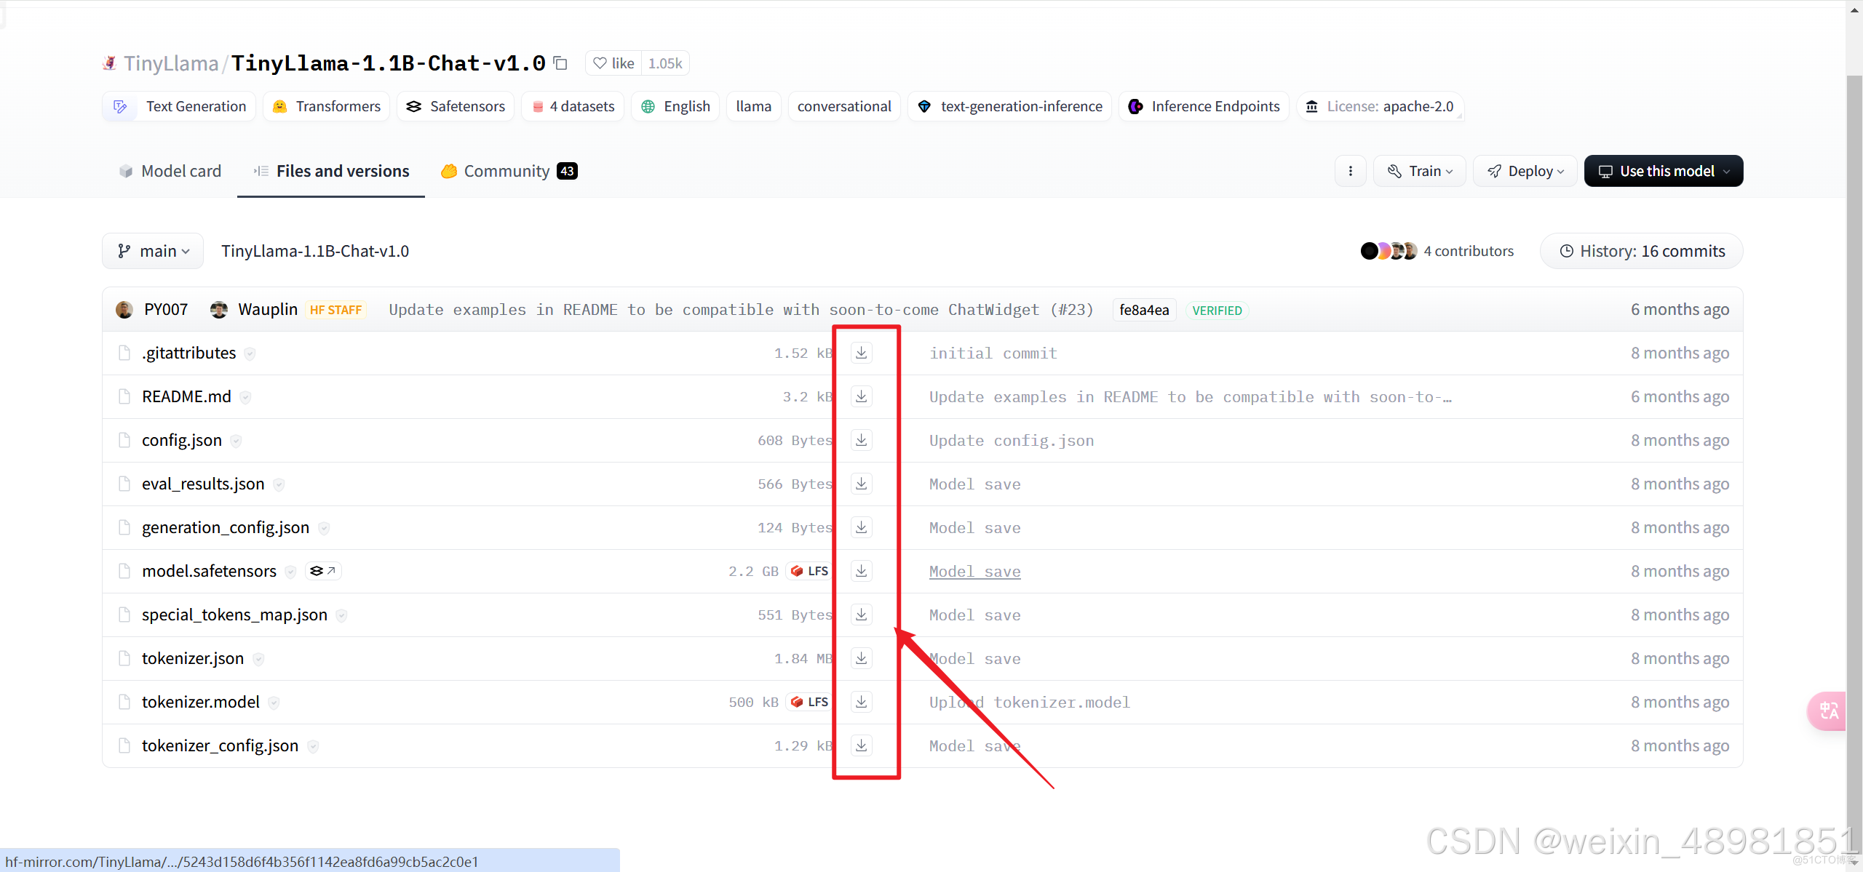Click the download icon for generation_config.json
This screenshot has width=1863, height=872.
[862, 527]
